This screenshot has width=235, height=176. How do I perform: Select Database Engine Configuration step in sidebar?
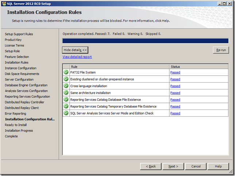(26, 85)
